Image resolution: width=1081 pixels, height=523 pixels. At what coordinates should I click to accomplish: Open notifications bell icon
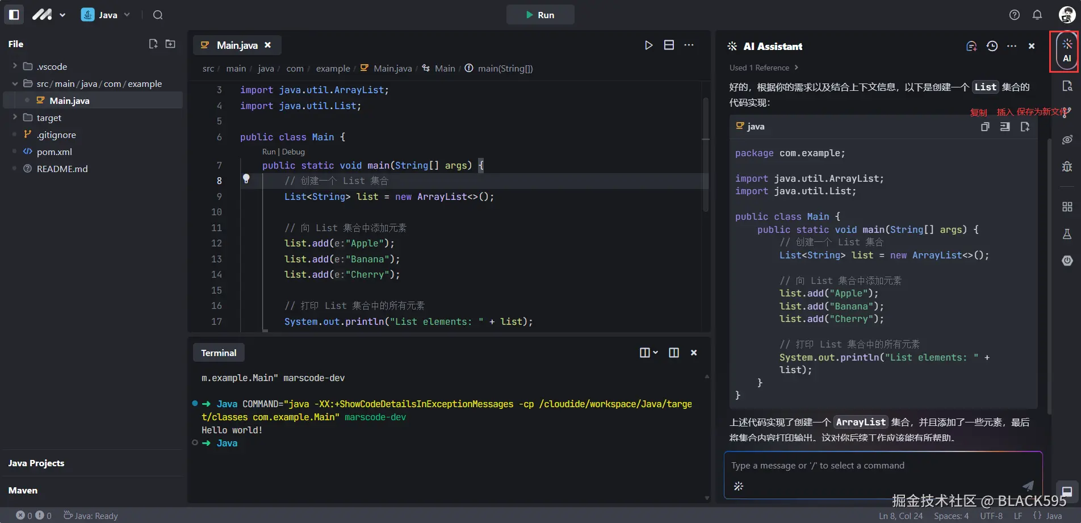1037,15
